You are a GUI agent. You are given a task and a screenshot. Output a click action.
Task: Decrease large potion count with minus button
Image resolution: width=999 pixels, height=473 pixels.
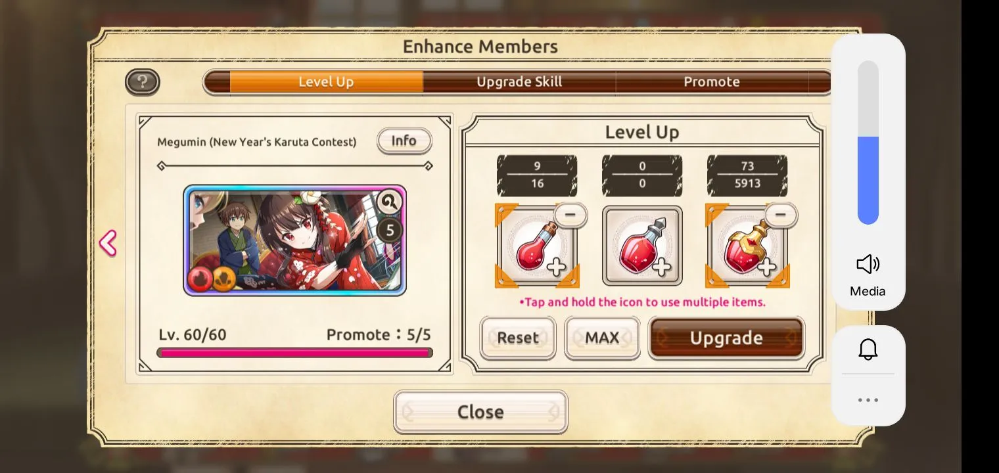781,215
